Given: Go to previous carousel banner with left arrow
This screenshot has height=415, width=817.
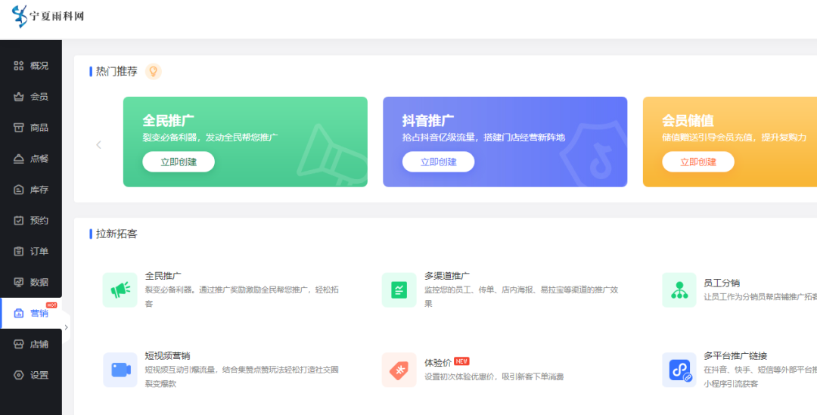Looking at the screenshot, I should pyautogui.click(x=98, y=144).
